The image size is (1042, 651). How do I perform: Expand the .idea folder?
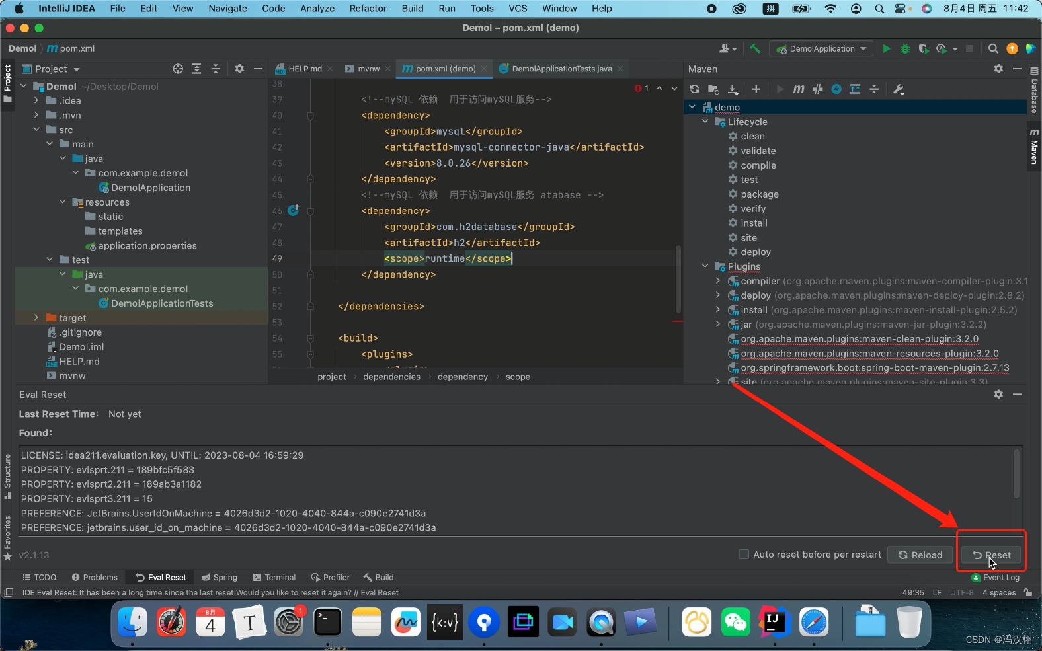tap(36, 100)
